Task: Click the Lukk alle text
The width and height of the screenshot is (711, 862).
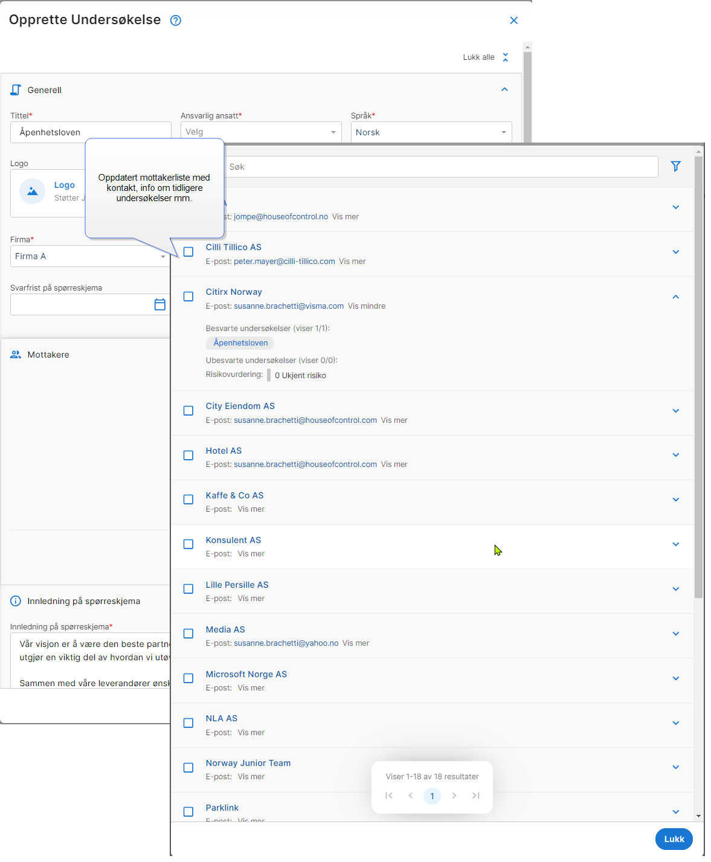Action: coord(479,57)
